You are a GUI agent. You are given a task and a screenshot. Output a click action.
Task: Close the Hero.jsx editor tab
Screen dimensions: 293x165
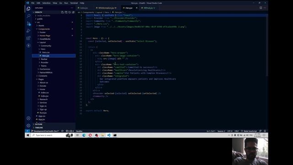point(136,8)
